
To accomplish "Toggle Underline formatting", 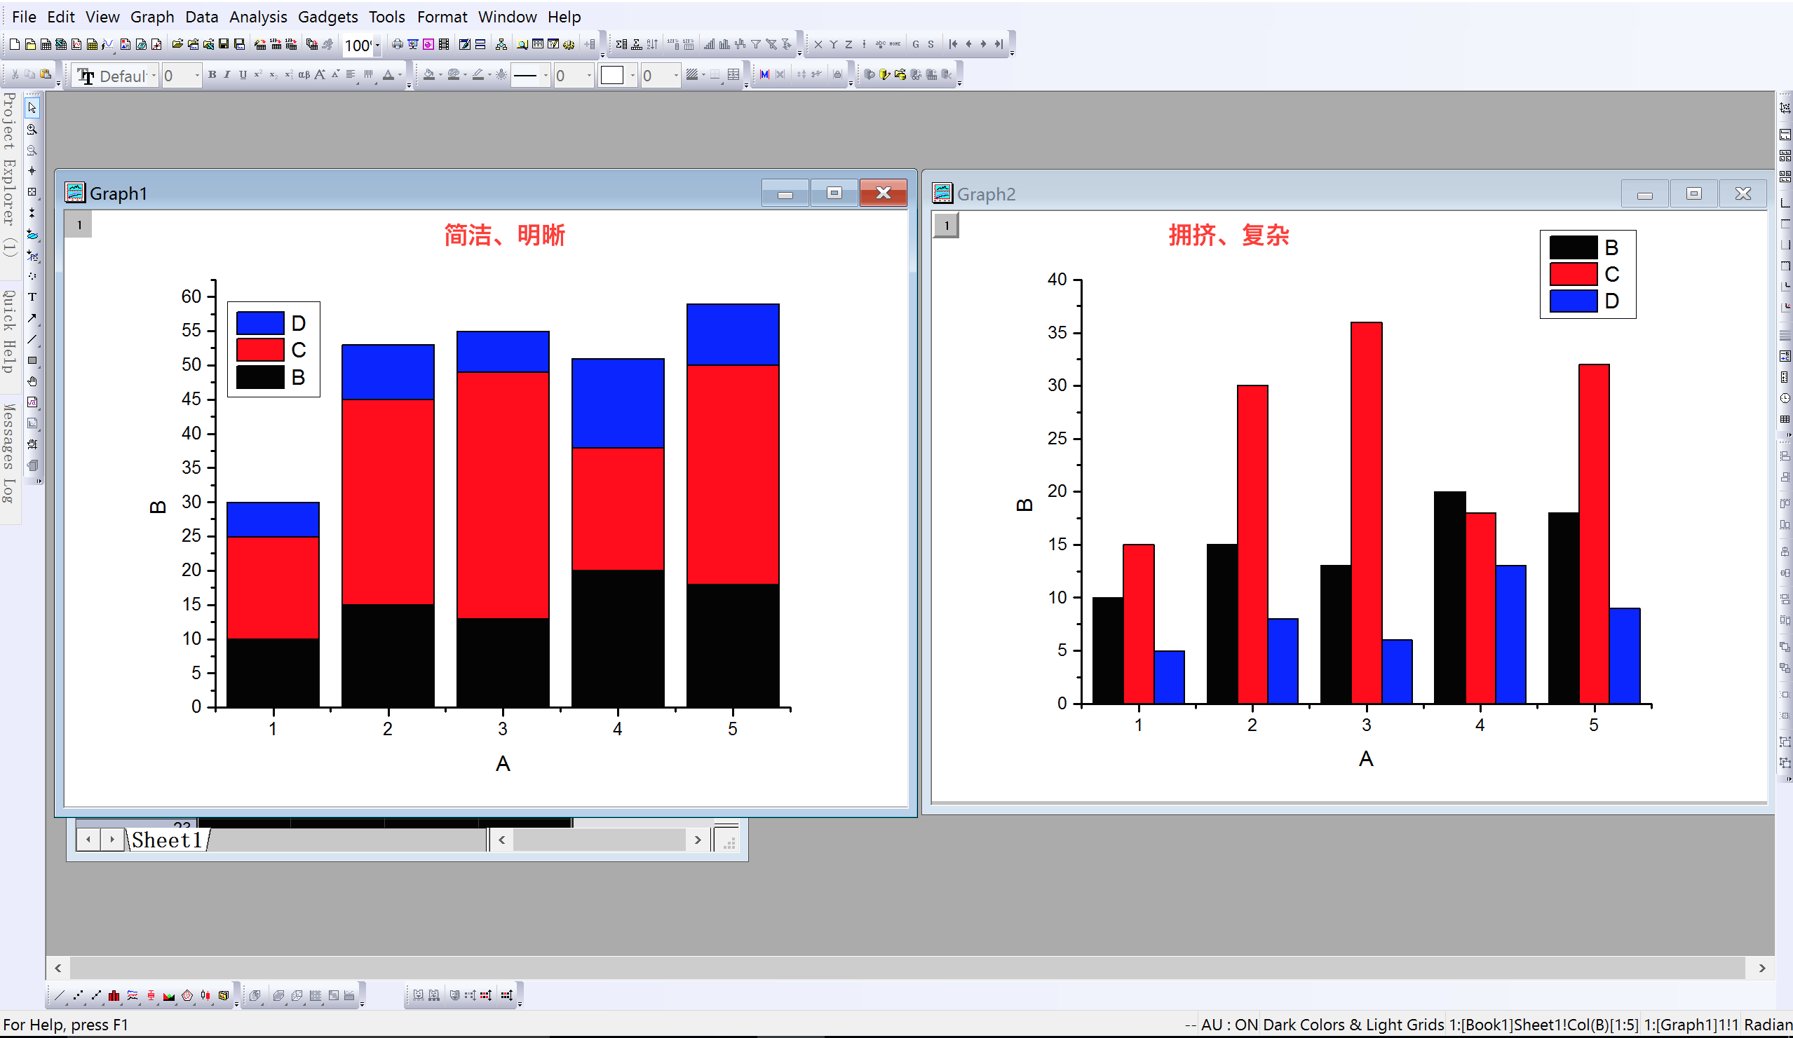I will pos(243,75).
